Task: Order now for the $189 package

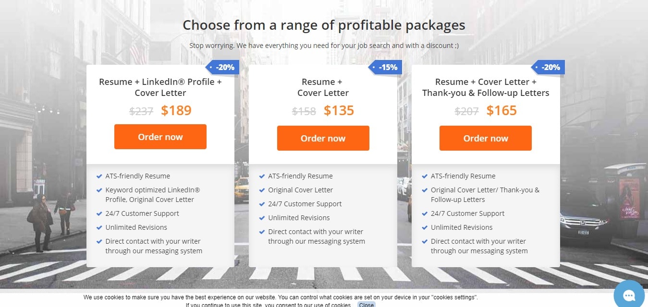Action: tap(160, 137)
